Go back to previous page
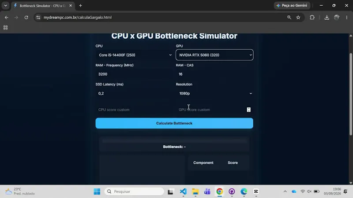Viewport: 353px width, 198px height. (6, 17)
